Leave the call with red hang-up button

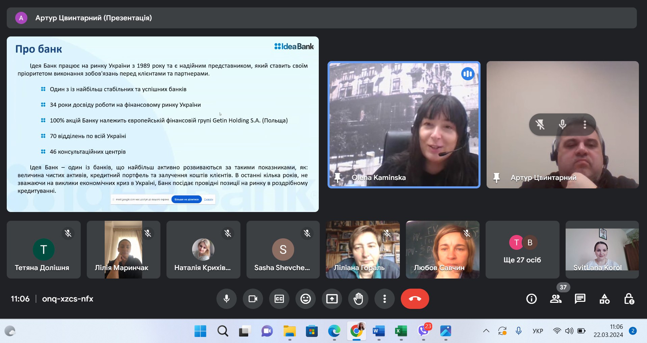point(415,299)
